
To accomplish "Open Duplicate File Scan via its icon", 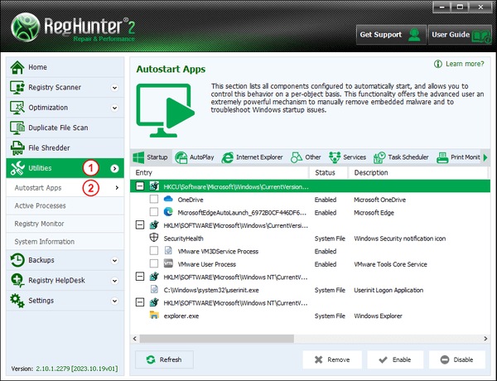I will click(x=17, y=128).
